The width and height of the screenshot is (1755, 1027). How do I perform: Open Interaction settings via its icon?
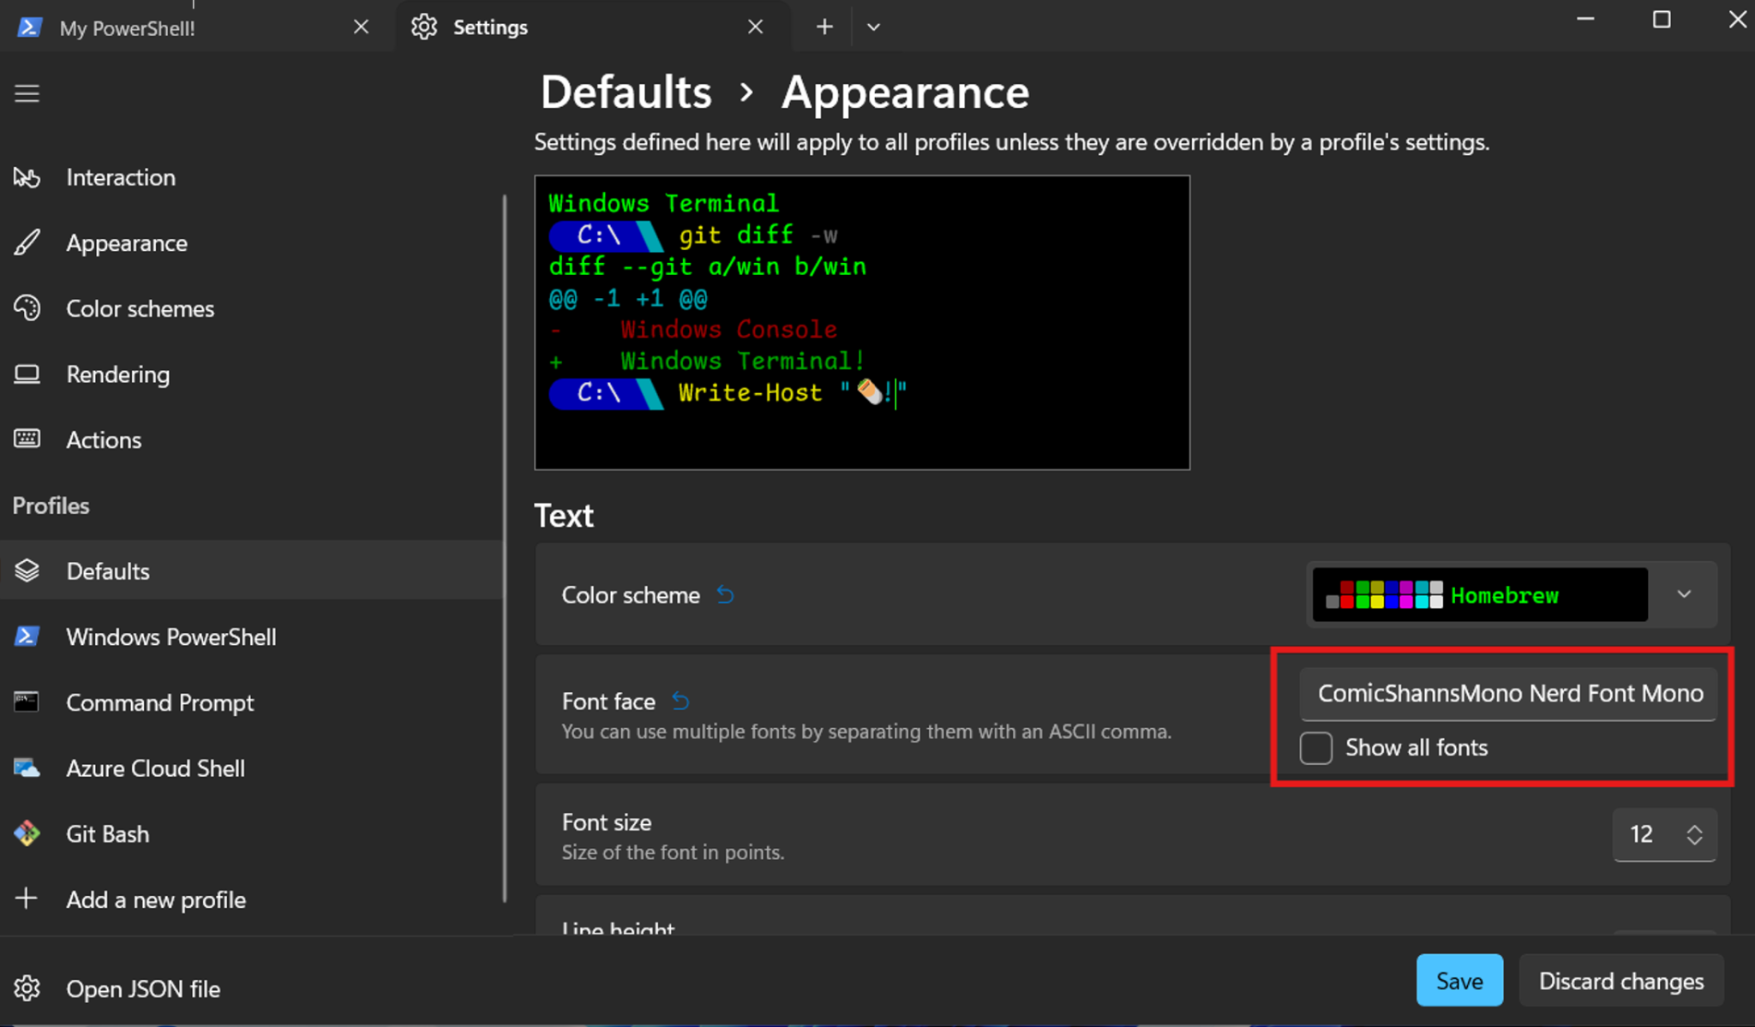click(27, 177)
